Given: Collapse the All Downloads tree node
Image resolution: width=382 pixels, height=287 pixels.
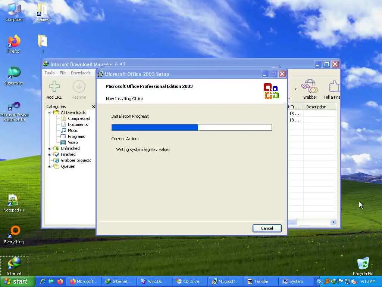Looking at the screenshot, I should click(50, 112).
